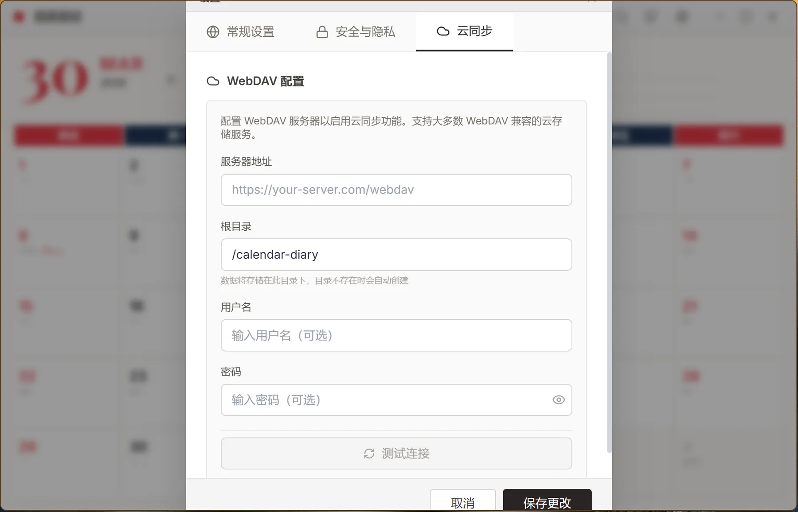Click the large red 30 date in background

click(x=56, y=80)
